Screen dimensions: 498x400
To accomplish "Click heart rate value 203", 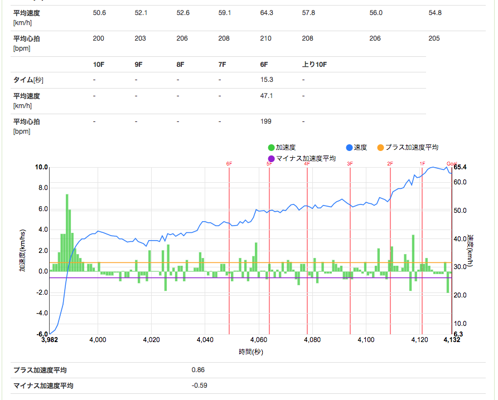I will pos(140,38).
